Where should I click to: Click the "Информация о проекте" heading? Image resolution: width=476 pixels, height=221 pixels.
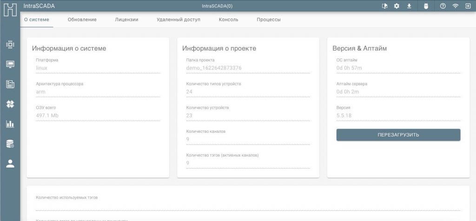219,48
